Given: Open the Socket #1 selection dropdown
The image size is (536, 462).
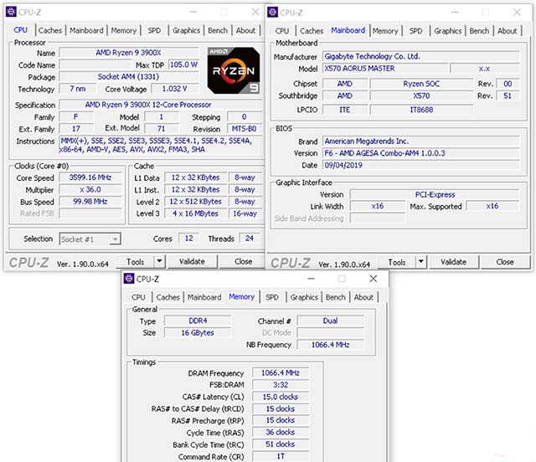Looking at the screenshot, I should (90, 239).
